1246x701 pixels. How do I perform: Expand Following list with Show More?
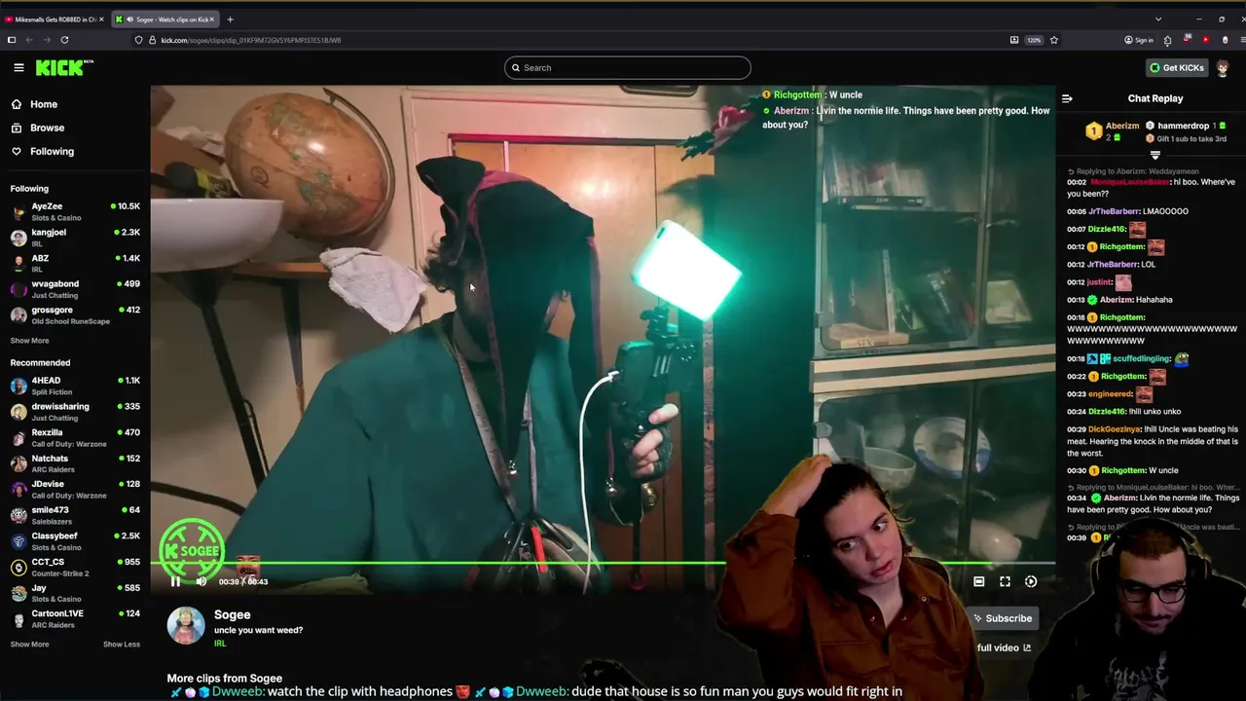[x=29, y=341]
